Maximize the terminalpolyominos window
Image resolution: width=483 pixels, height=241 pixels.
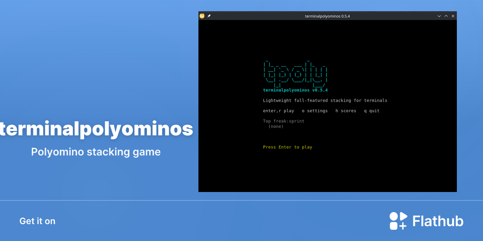point(446,16)
